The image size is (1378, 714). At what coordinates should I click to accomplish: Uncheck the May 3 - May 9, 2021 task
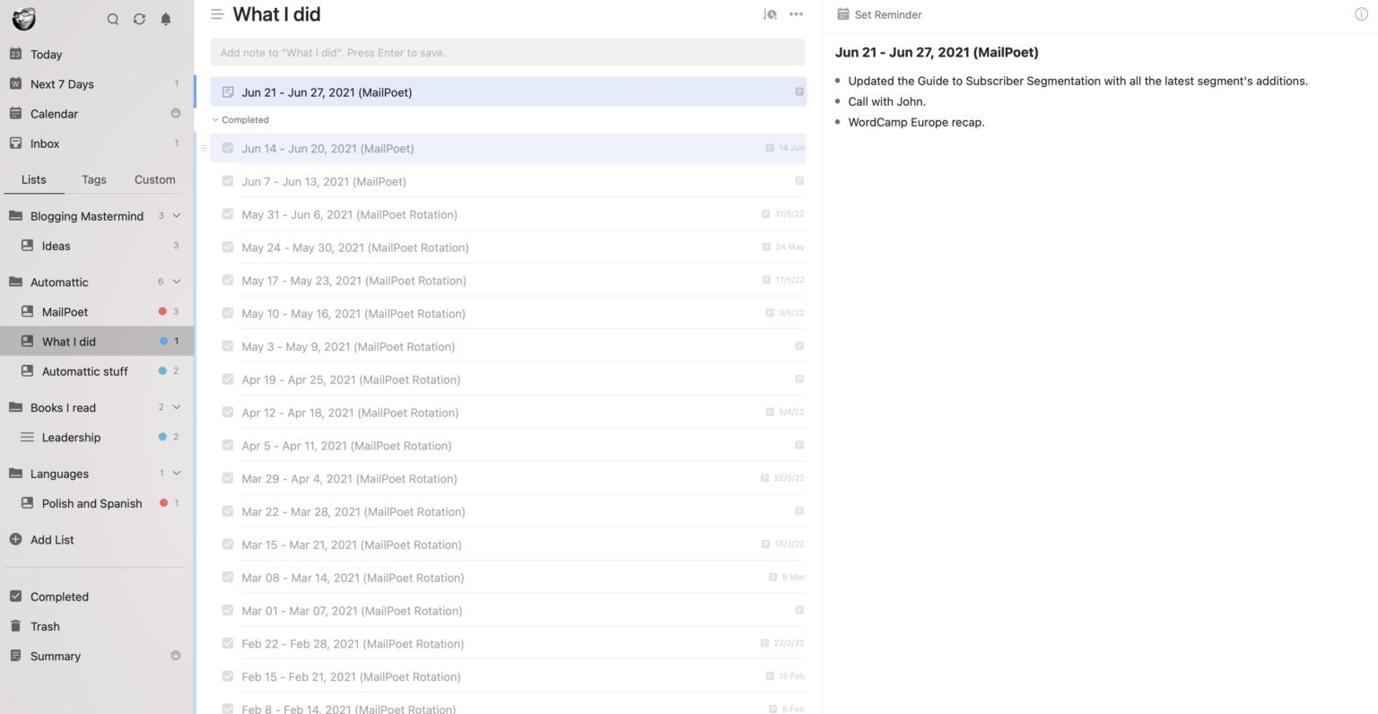point(228,346)
